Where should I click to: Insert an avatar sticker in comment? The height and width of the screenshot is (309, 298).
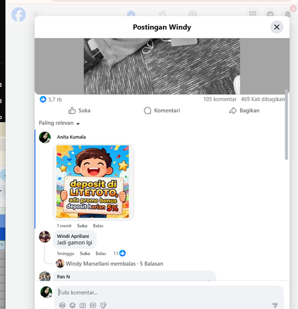(x=62, y=305)
